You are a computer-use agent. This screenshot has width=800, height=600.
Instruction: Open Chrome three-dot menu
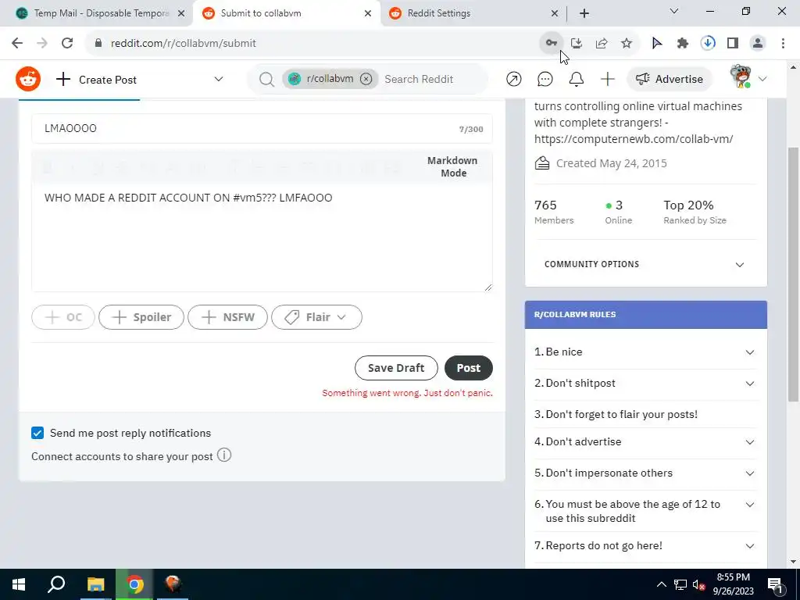point(783,43)
